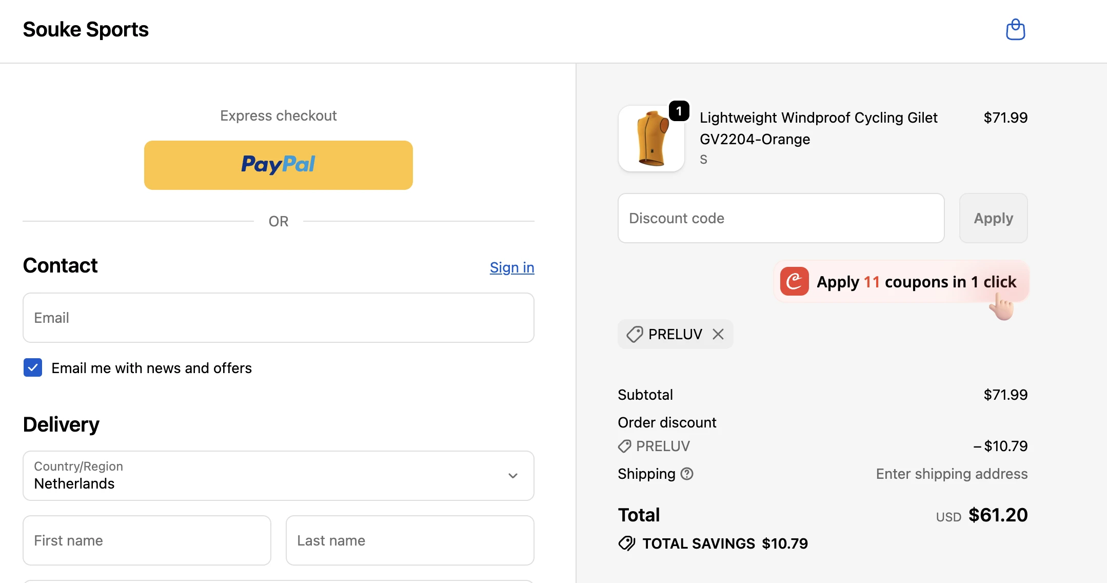
Task: Click the Shipping help question icon
Action: click(x=687, y=474)
